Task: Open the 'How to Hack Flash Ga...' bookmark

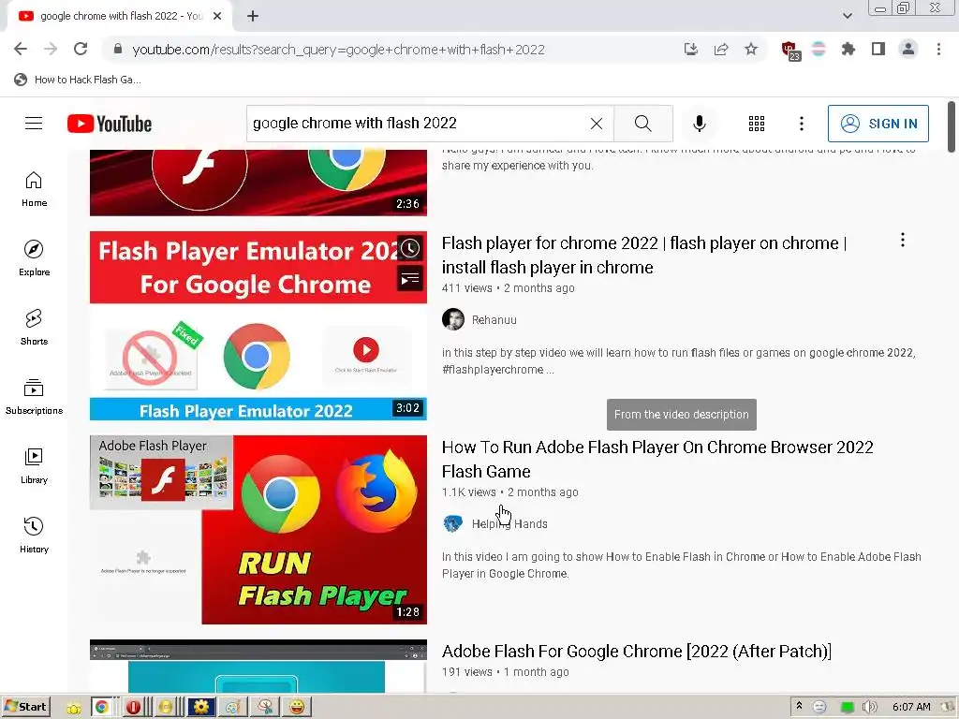Action: (x=78, y=80)
